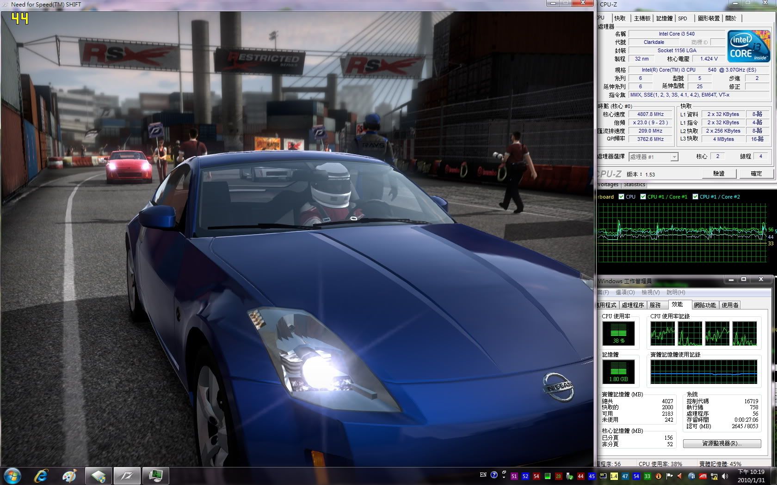Switch to the 網路功能 tab in Task Manager
777x485 pixels.
point(705,305)
